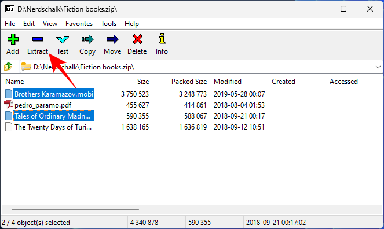
Task: Click the Test checkmark icon
Action: click(63, 39)
